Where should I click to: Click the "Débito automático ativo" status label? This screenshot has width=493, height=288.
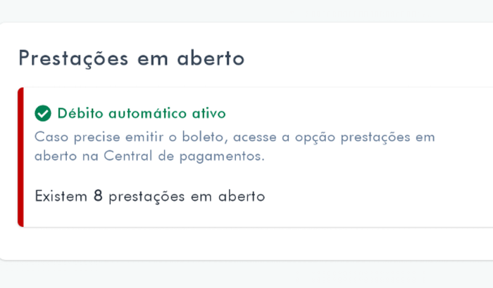pyautogui.click(x=142, y=113)
